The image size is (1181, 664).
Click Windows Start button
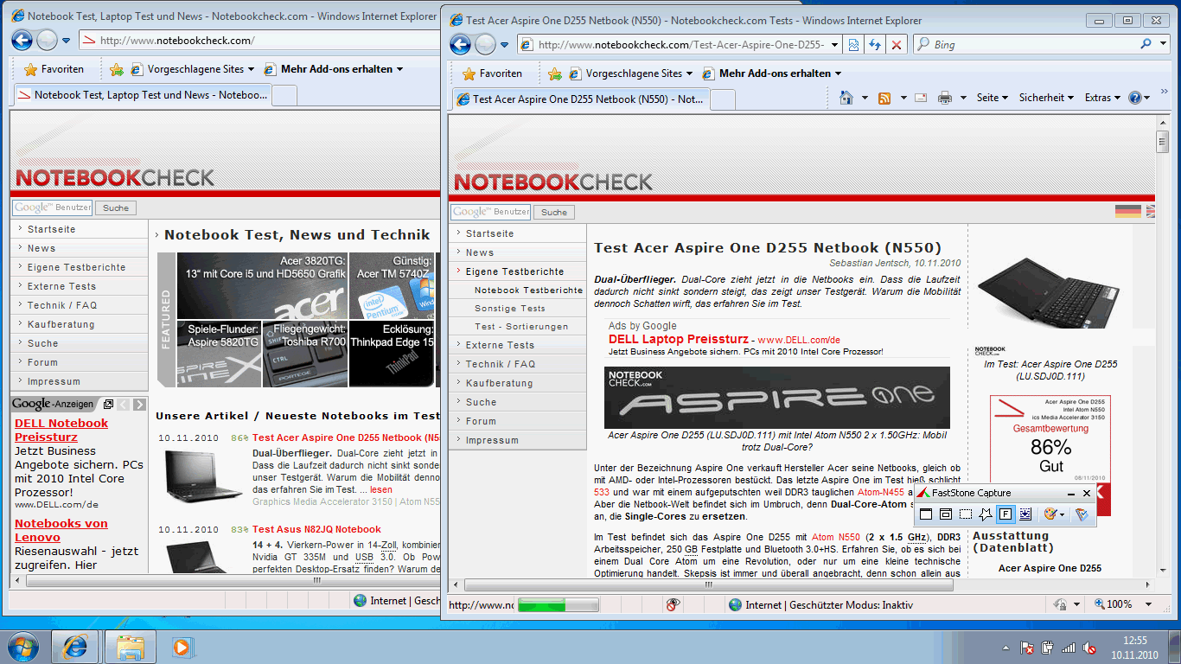pos(22,646)
